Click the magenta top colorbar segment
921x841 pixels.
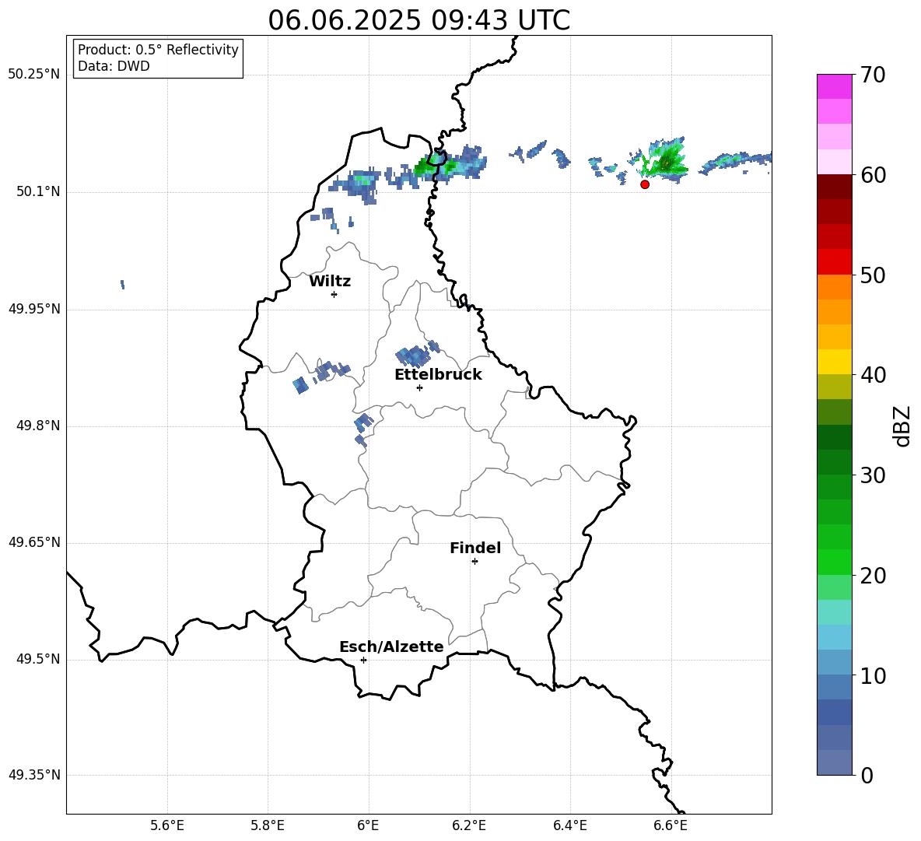pos(834,87)
